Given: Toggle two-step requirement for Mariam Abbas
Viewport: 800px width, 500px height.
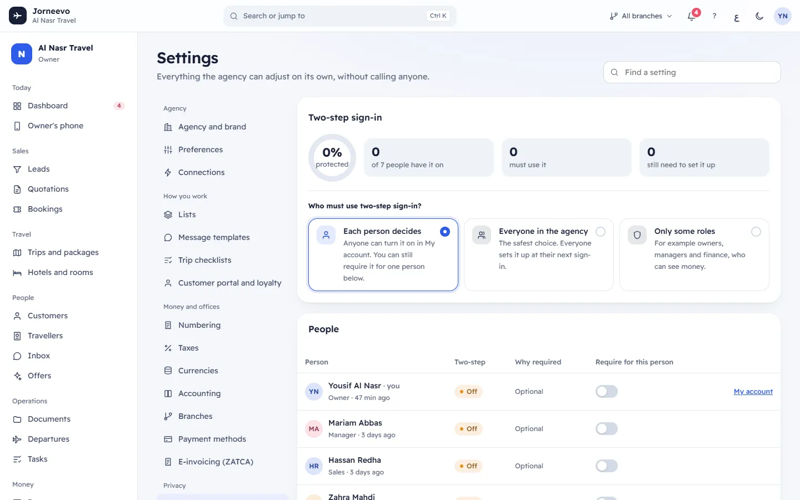Looking at the screenshot, I should point(607,428).
